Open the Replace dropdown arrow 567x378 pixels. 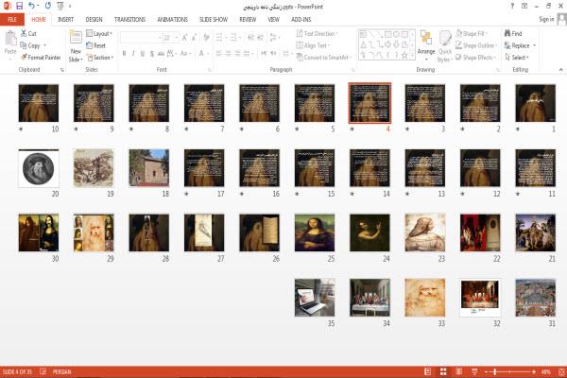pos(535,45)
